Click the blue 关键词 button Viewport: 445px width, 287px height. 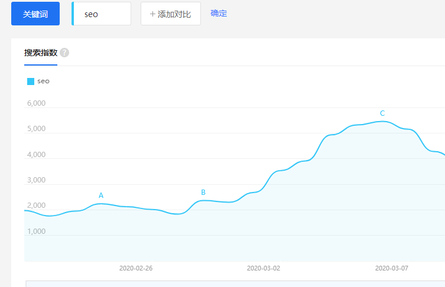35,14
